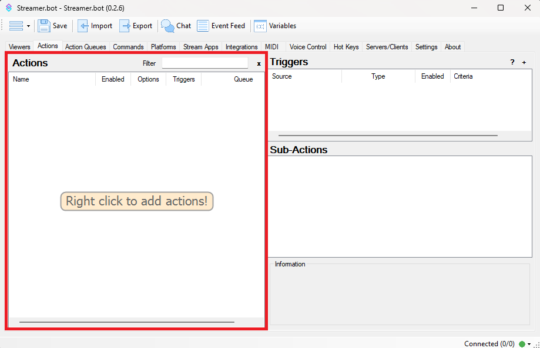Screen dimensions: 540x348
Task: Switch to the Action Queues tab
Action: pyautogui.click(x=86, y=47)
